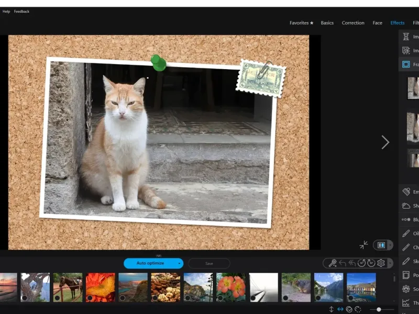This screenshot has height=314, width=419.
Task: Select the Frames effect icon
Action: pyautogui.click(x=406, y=64)
